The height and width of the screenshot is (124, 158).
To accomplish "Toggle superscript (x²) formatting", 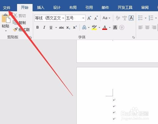I will [75, 27].
